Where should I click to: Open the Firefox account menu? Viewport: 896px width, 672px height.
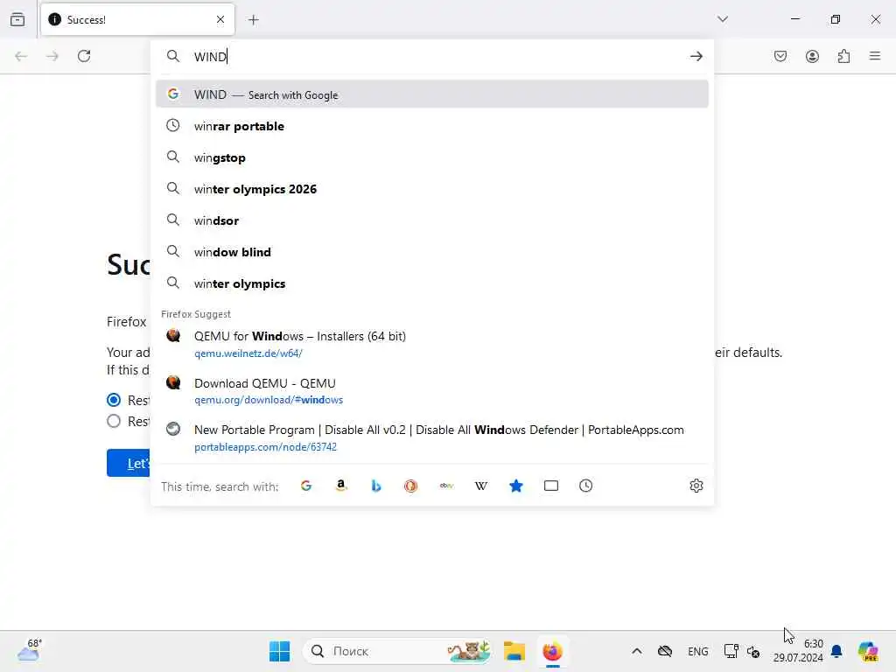(x=812, y=56)
